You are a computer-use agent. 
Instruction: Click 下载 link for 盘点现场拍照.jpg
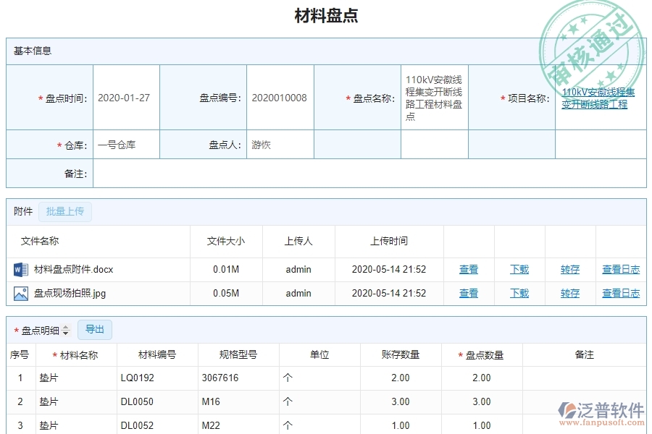click(x=519, y=293)
